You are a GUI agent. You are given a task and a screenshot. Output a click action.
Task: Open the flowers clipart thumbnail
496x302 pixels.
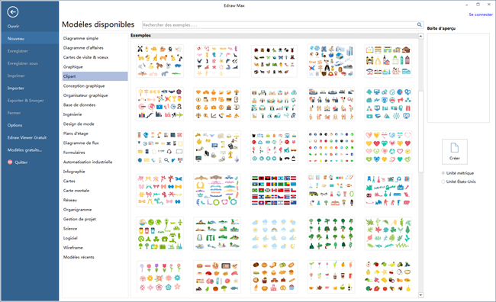(159, 277)
